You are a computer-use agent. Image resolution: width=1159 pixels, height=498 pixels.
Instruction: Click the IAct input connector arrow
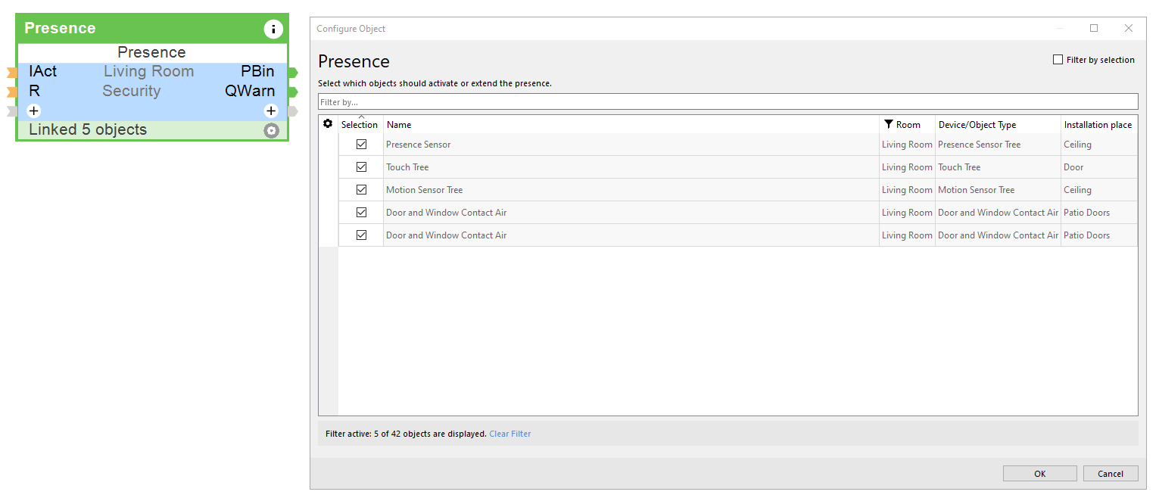11,73
